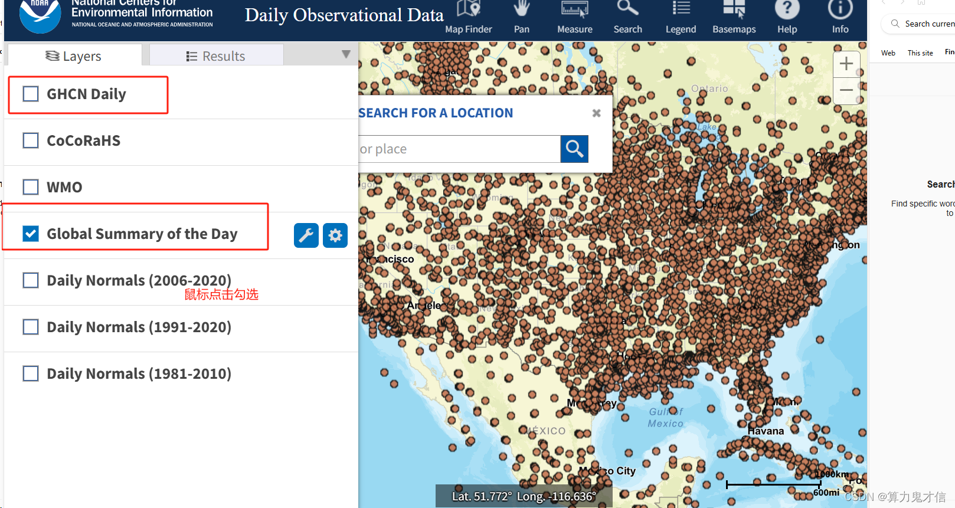Open gear settings for Global Summary layer

[335, 235]
